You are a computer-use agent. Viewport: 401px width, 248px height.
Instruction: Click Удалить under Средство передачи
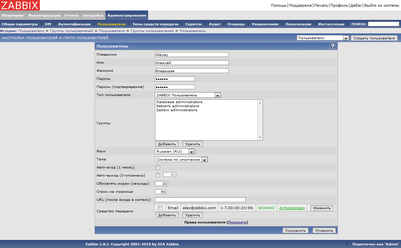point(193,215)
